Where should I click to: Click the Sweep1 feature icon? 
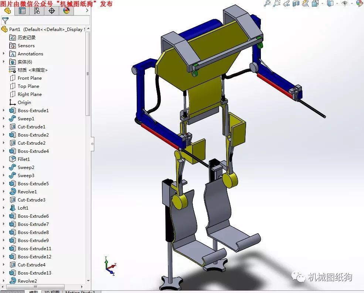click(x=12, y=119)
